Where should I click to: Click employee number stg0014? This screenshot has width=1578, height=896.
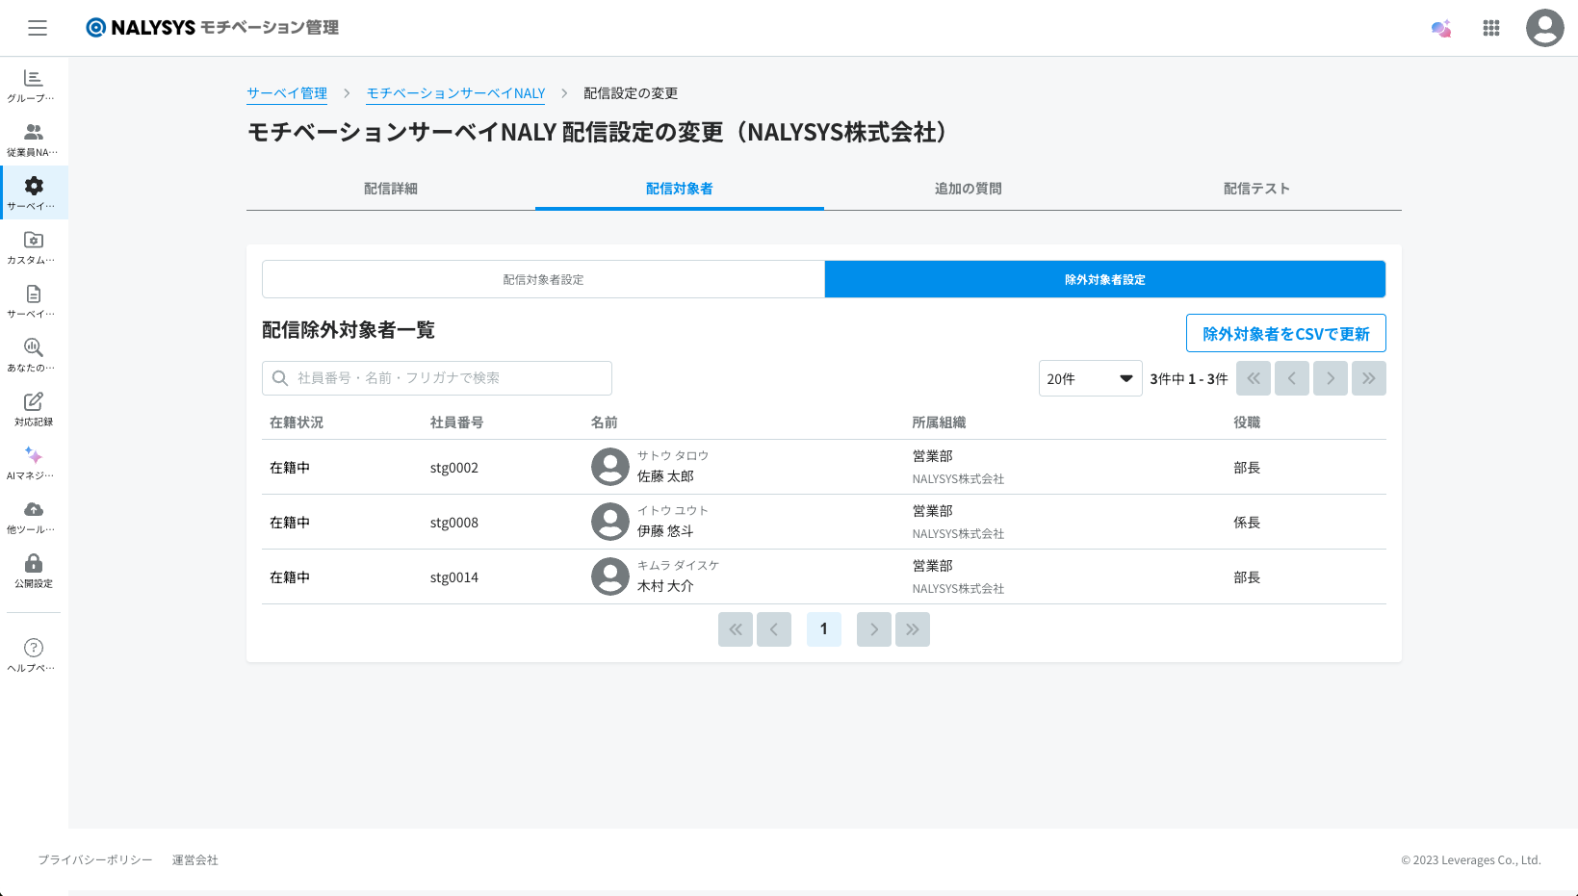[454, 577]
